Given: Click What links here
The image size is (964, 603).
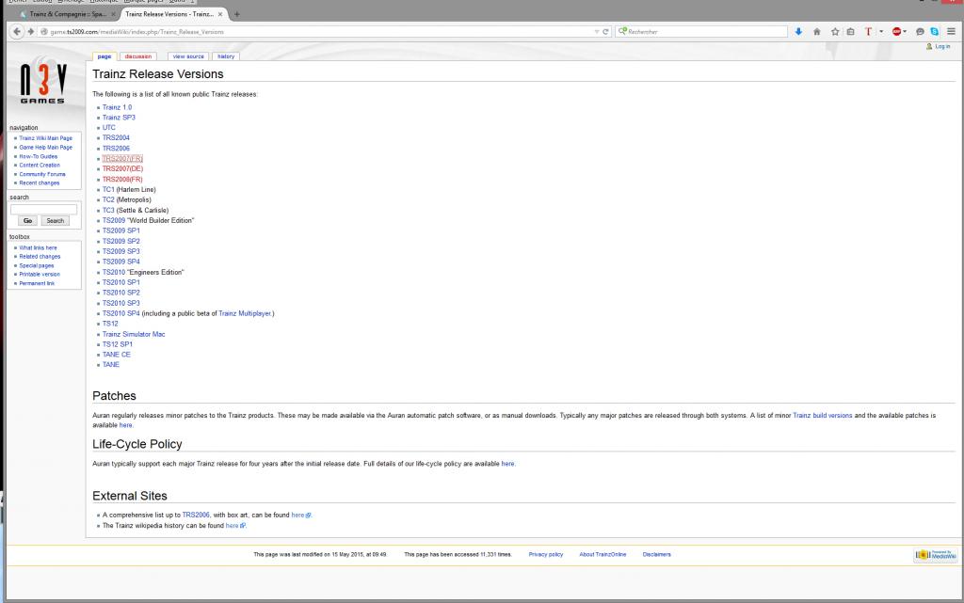Looking at the screenshot, I should [38, 248].
